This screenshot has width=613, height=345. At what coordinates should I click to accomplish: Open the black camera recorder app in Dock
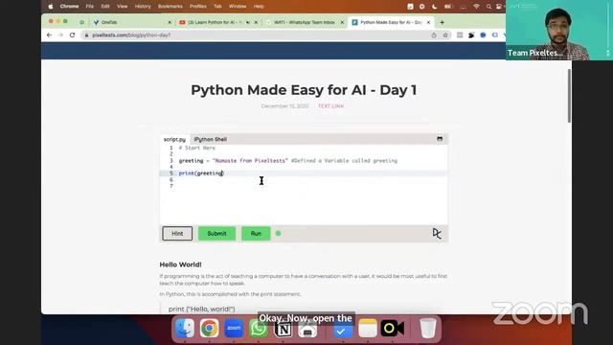pos(393,328)
